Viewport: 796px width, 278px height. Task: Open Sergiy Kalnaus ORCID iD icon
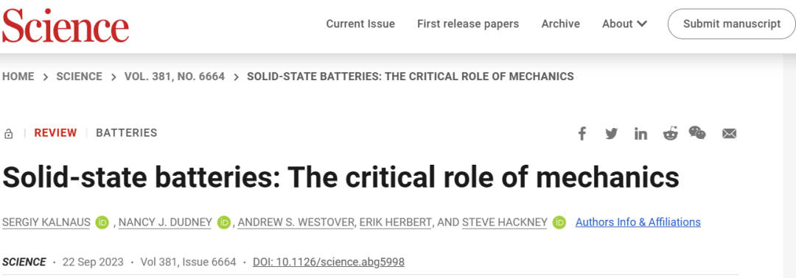(x=102, y=222)
